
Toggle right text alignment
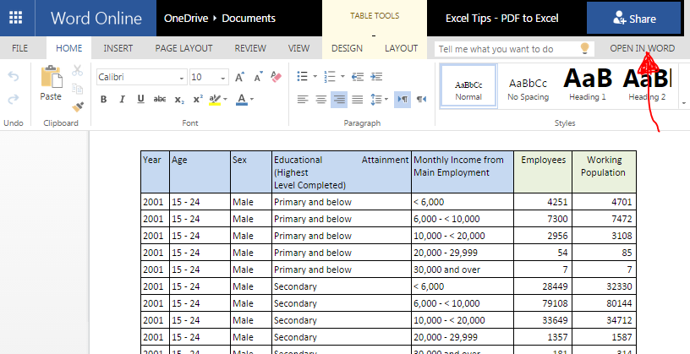339,100
